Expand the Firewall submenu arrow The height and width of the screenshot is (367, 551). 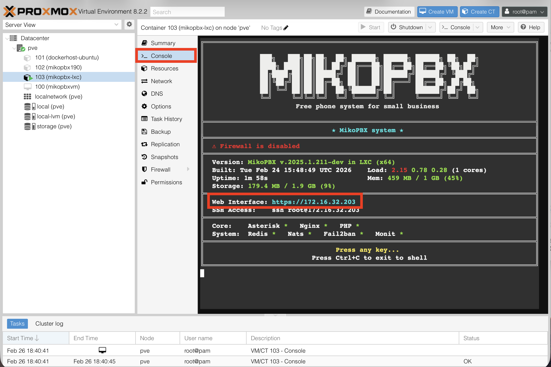(x=188, y=169)
